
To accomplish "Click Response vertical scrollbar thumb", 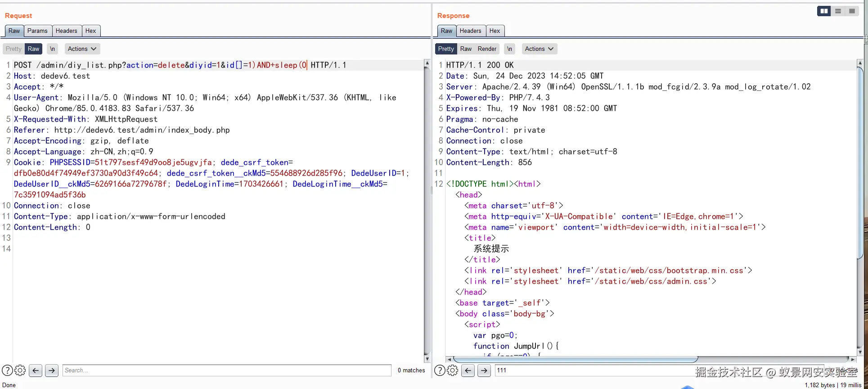I will click(860, 162).
